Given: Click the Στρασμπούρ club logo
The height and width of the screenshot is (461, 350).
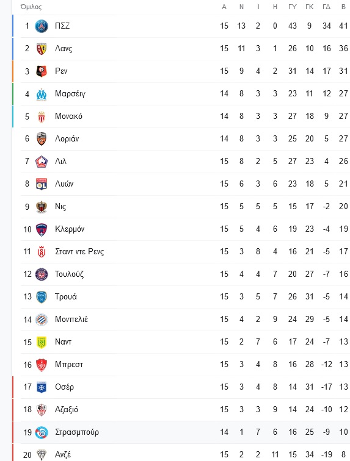Looking at the screenshot, I should (x=42, y=432).
